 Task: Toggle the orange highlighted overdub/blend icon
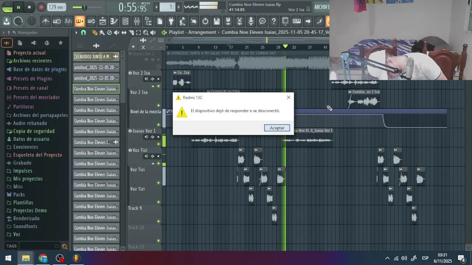[80, 21]
